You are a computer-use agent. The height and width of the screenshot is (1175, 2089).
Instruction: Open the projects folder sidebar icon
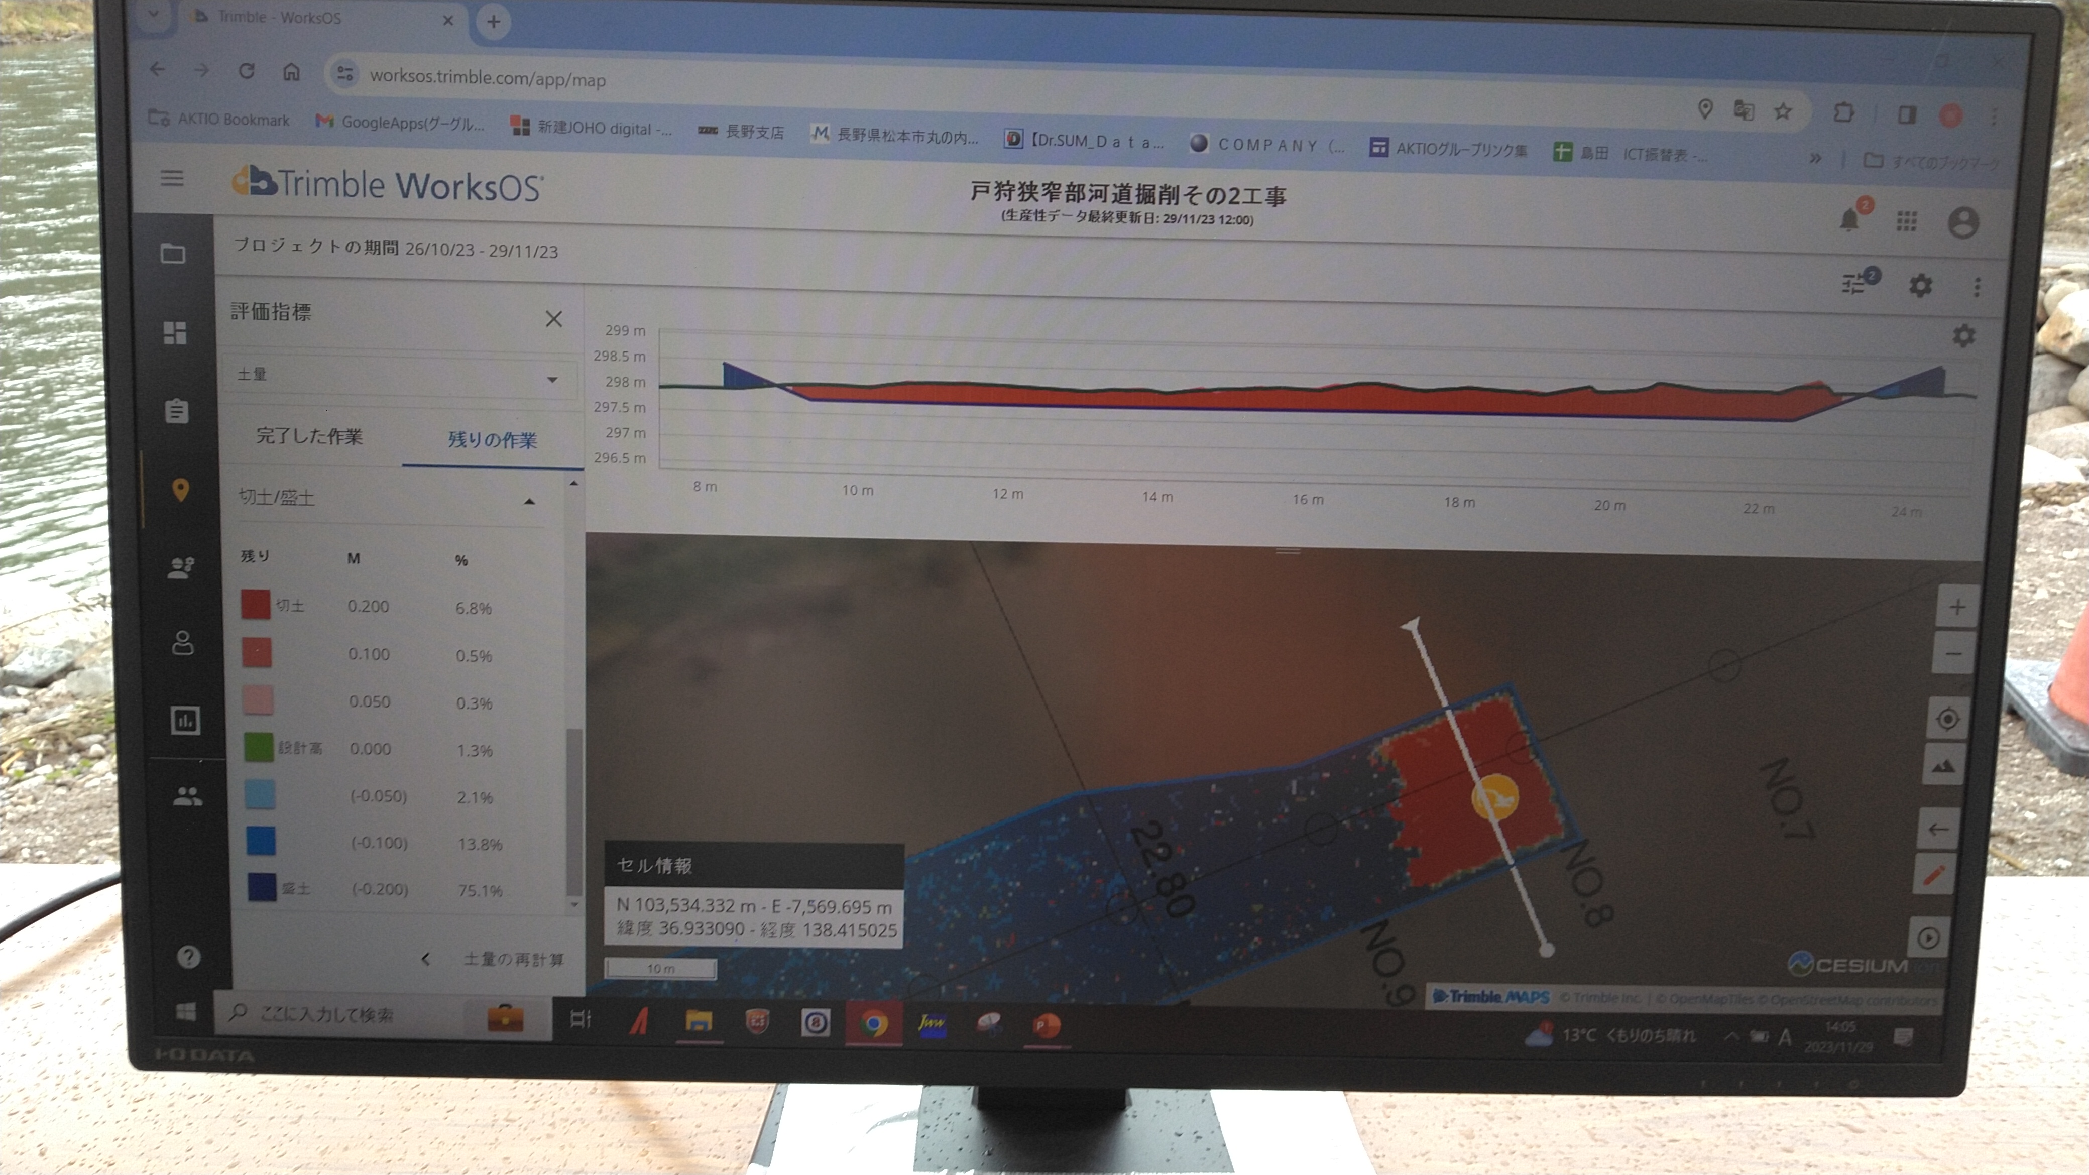coord(173,254)
